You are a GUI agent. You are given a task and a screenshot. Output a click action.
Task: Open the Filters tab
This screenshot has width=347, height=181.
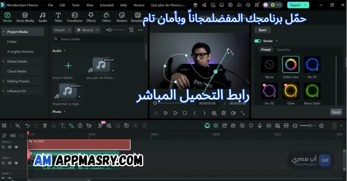(x=106, y=17)
